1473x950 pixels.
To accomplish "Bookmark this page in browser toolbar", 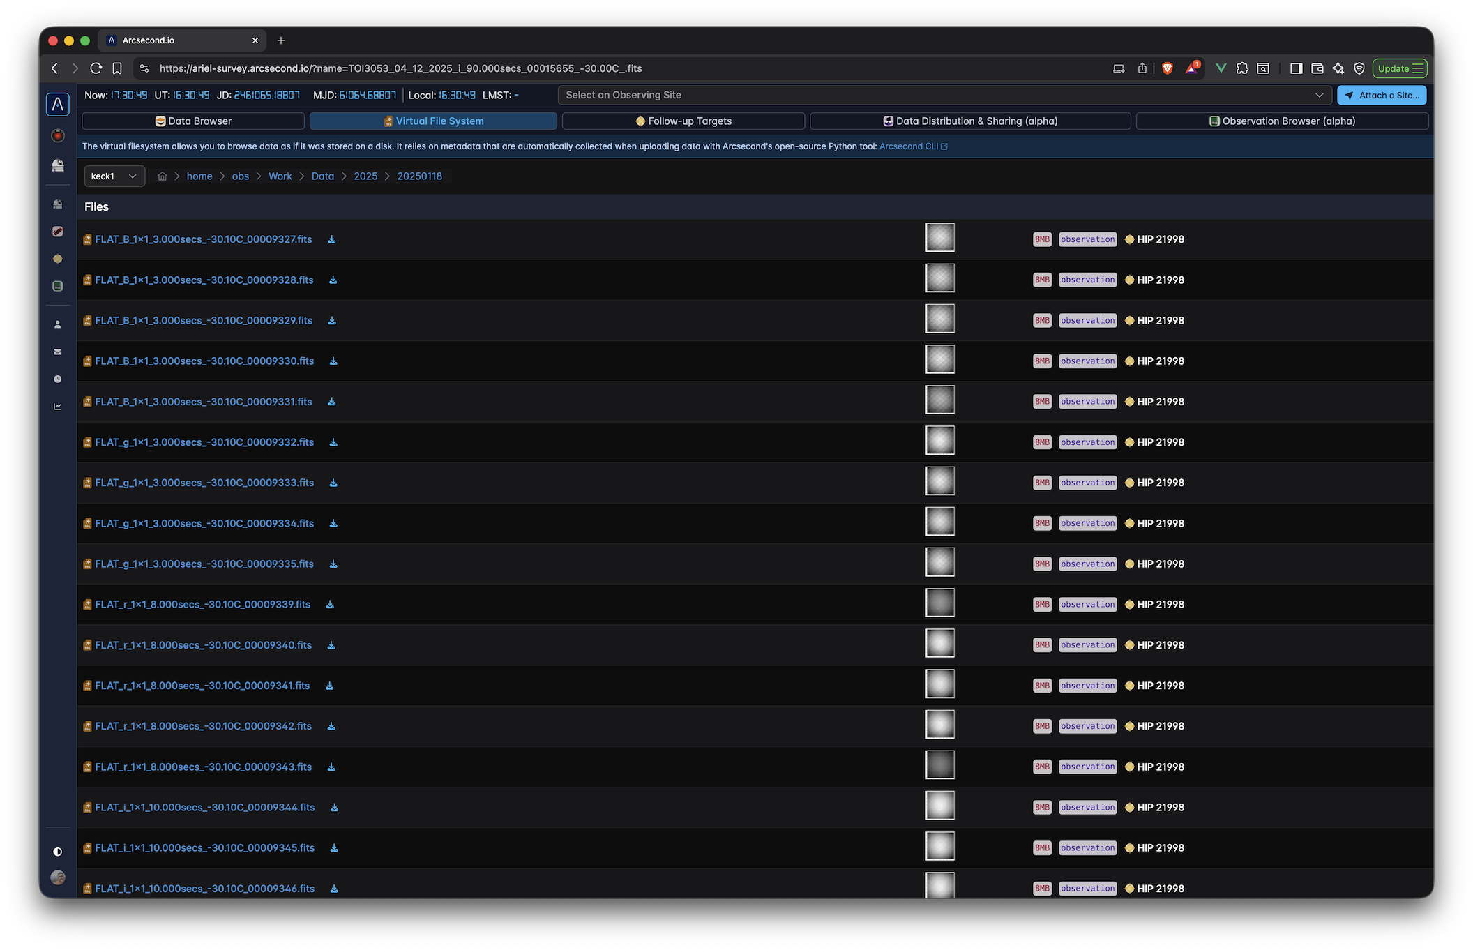I will point(117,68).
